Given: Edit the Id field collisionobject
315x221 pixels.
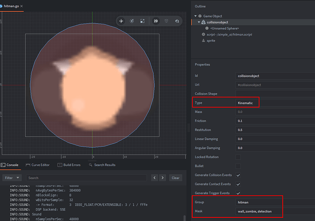Looking at the screenshot, I should (275, 76).
